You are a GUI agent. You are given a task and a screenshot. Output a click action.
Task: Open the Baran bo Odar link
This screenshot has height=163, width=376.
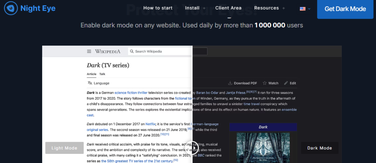point(207,93)
